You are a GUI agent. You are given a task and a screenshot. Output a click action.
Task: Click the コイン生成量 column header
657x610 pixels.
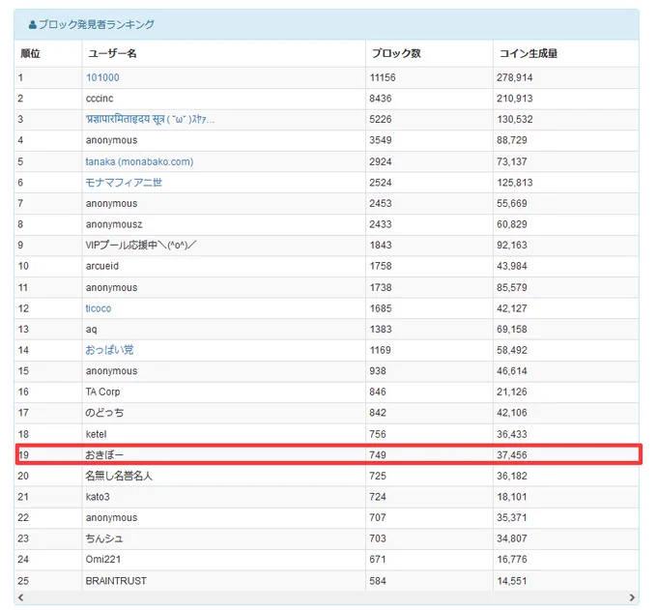coord(528,54)
